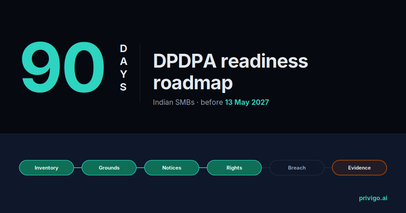
Task: Open the orange-outlined Evidence step pill
Action: coord(359,168)
